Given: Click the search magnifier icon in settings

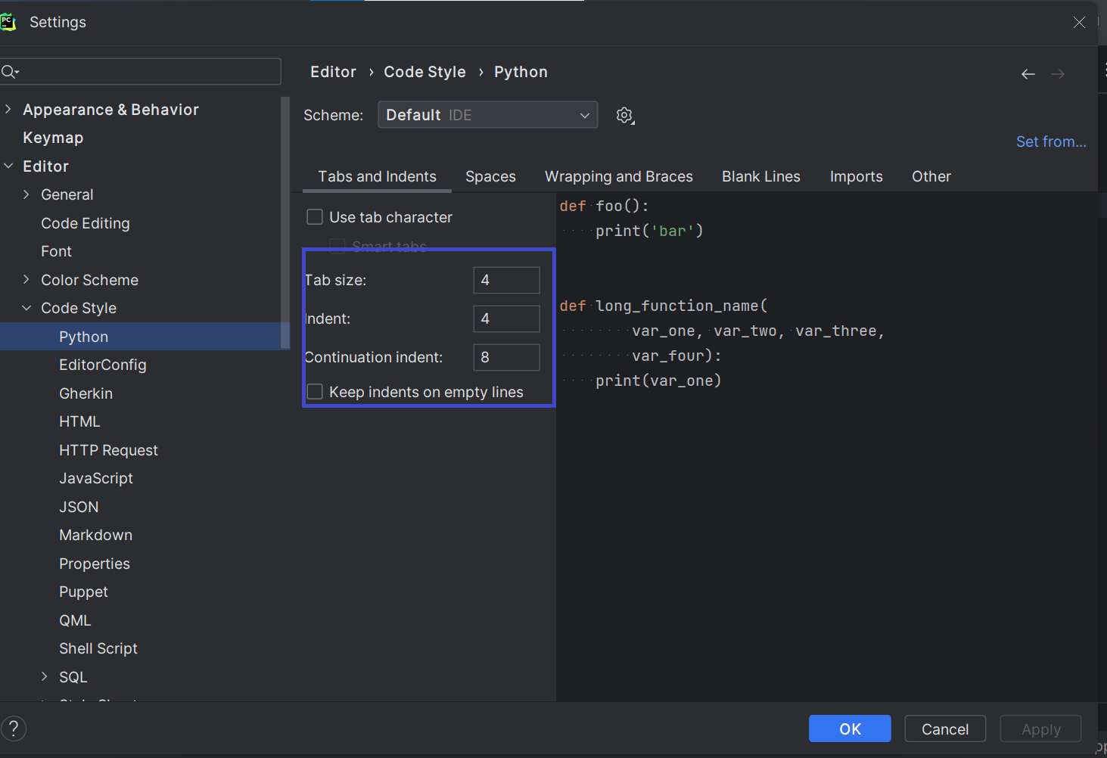Looking at the screenshot, I should pyautogui.click(x=10, y=72).
